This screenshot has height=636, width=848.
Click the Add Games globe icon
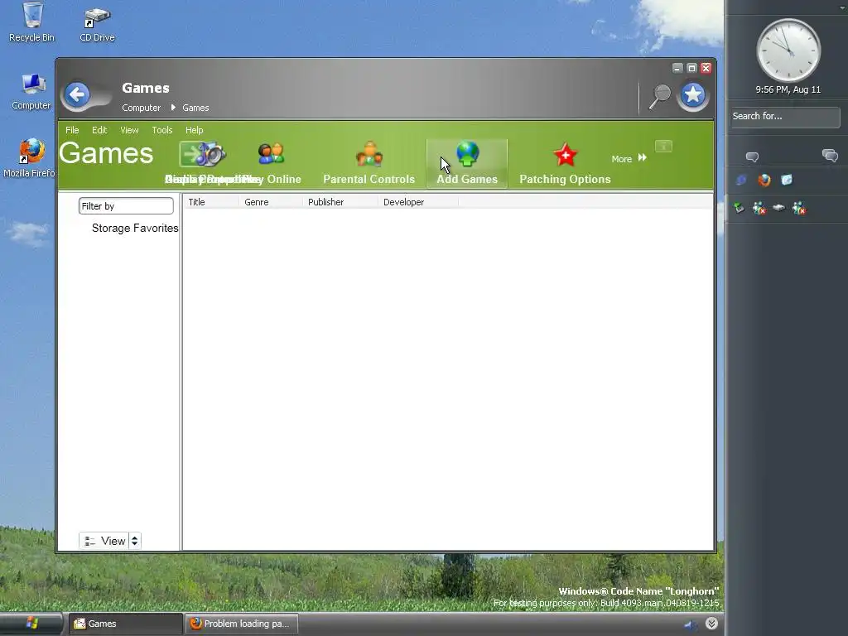[x=467, y=153]
